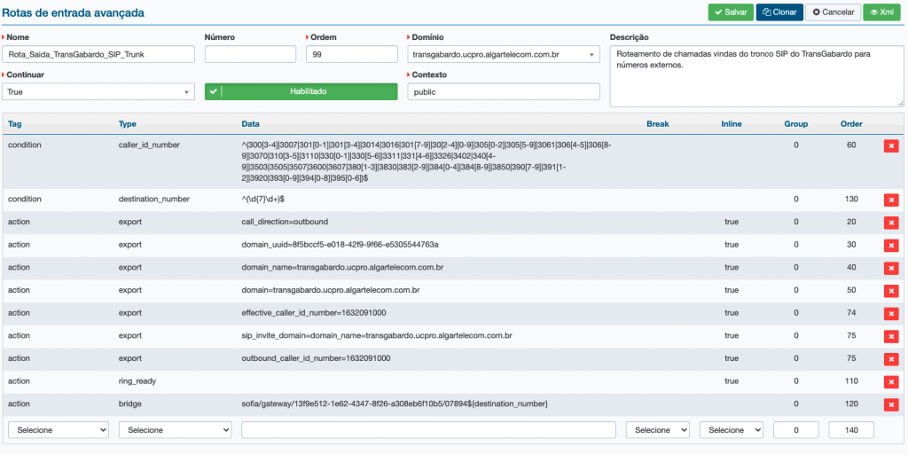
Task: Remove the bridge sofia/gateway action row
Action: [x=890, y=404]
